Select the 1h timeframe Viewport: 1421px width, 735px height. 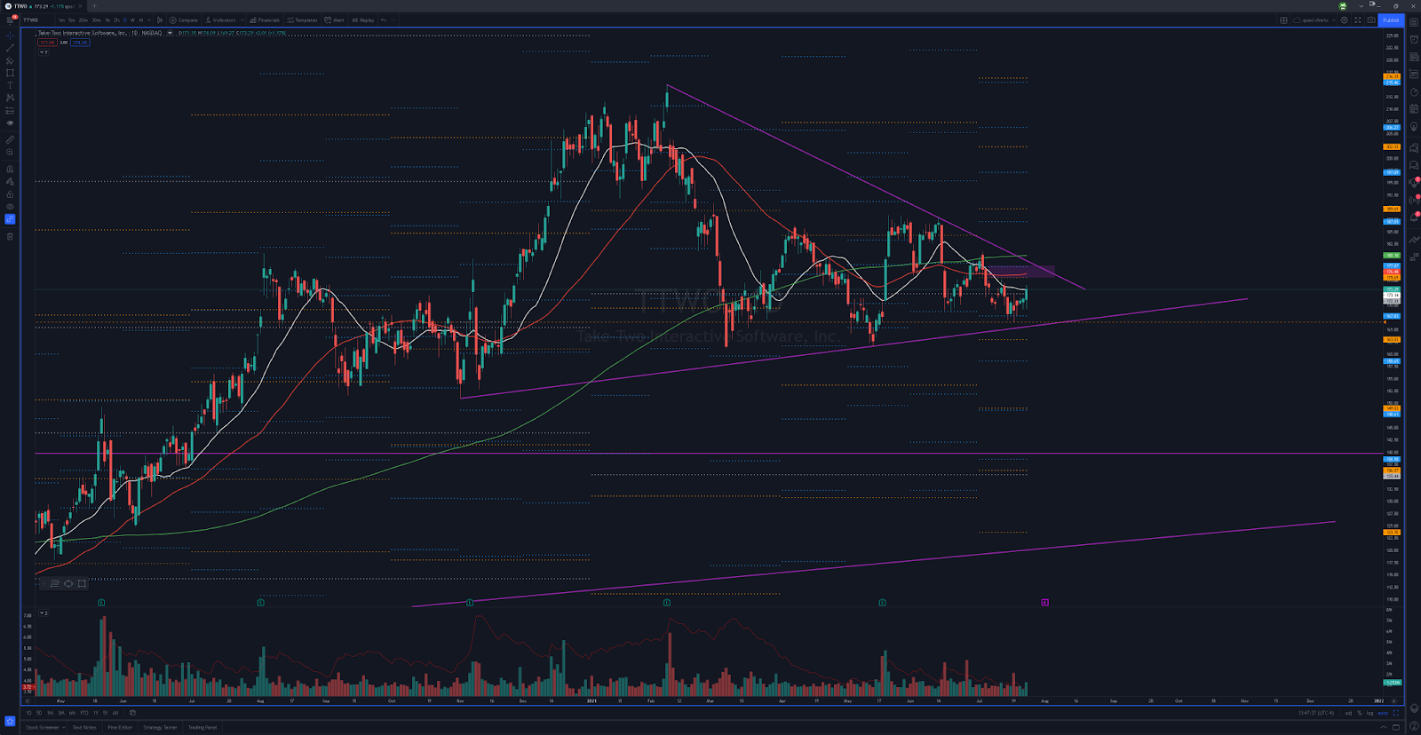pos(107,20)
